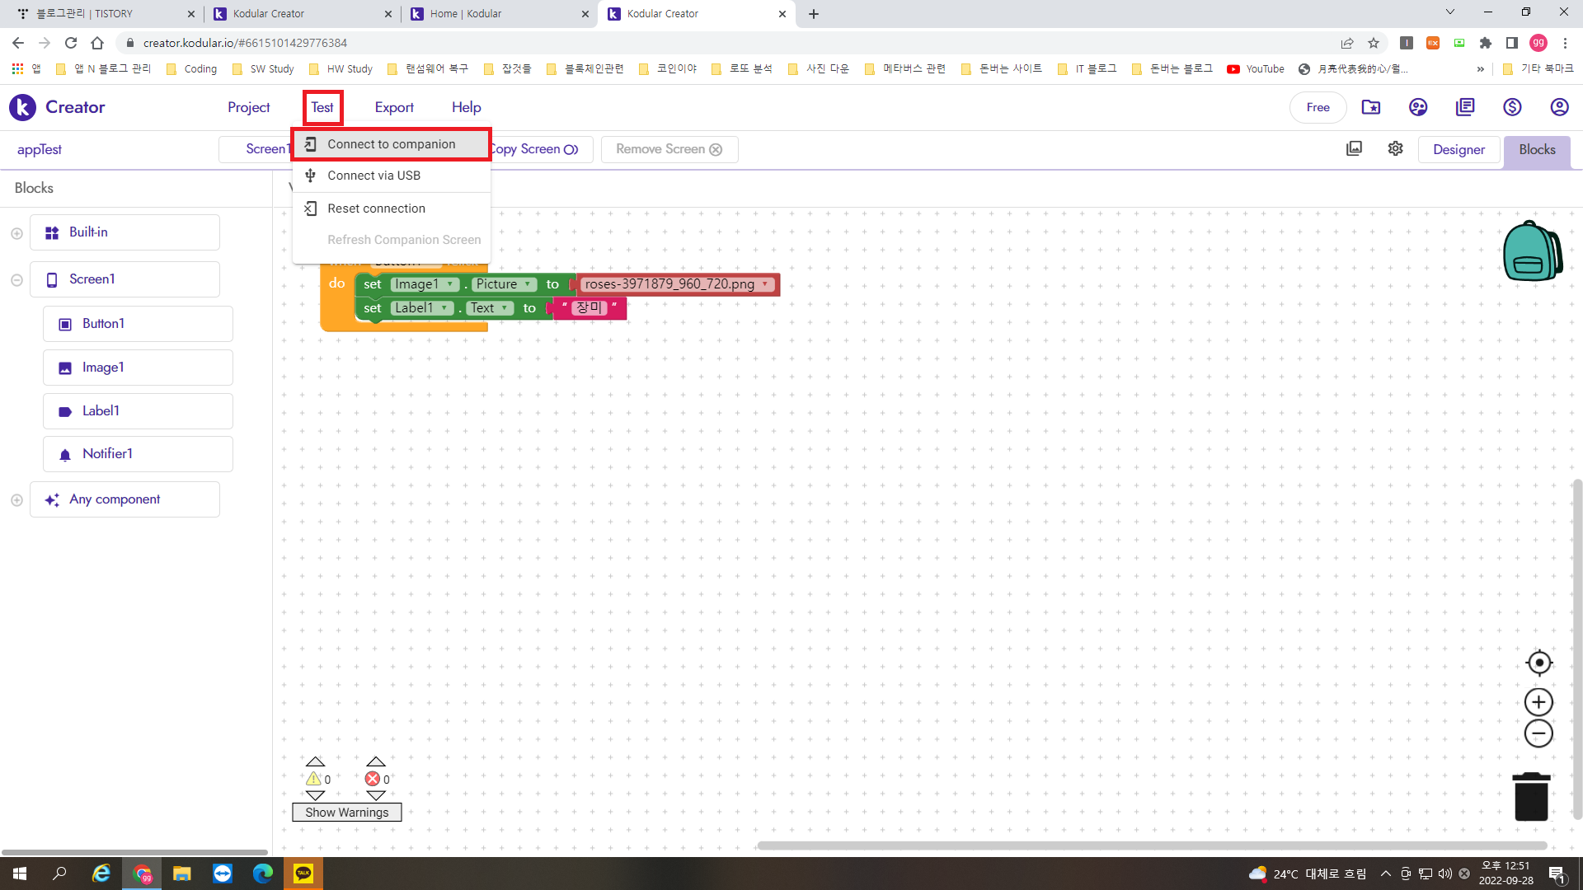Click the trash can icon

point(1531,796)
